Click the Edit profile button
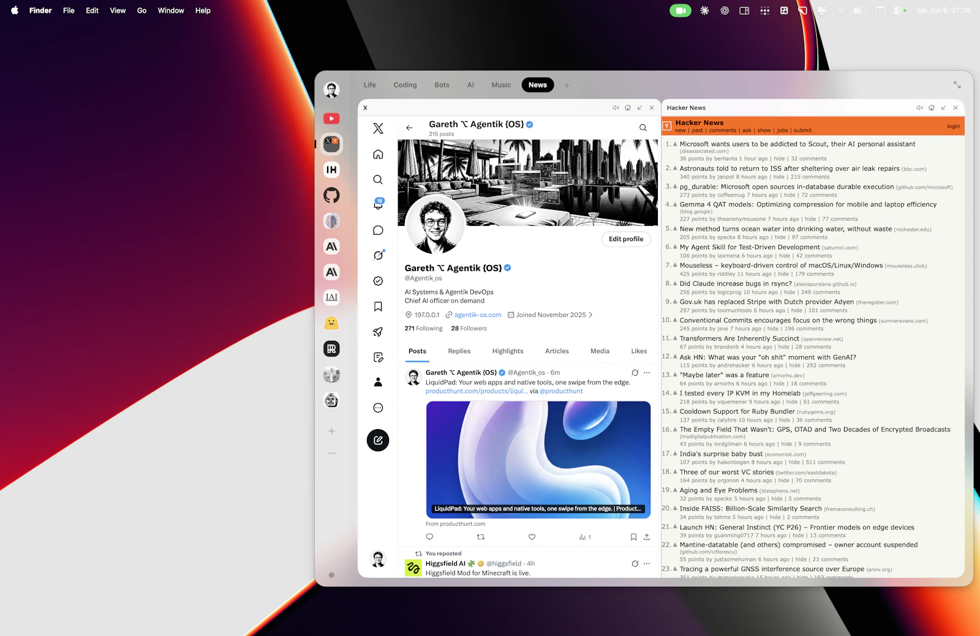 (626, 239)
